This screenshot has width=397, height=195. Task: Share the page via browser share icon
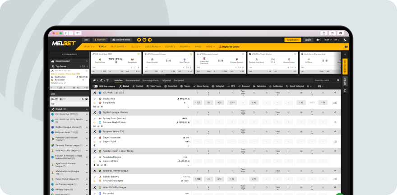pyautogui.click(x=324, y=33)
